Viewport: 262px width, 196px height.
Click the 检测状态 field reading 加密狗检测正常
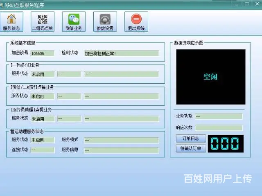pyautogui.click(x=121, y=53)
